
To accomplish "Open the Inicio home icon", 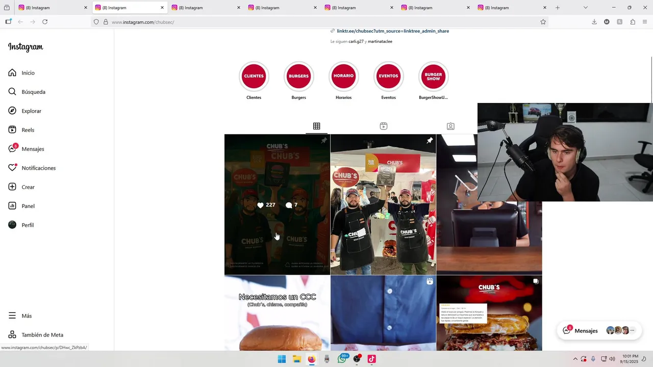I will click(12, 73).
